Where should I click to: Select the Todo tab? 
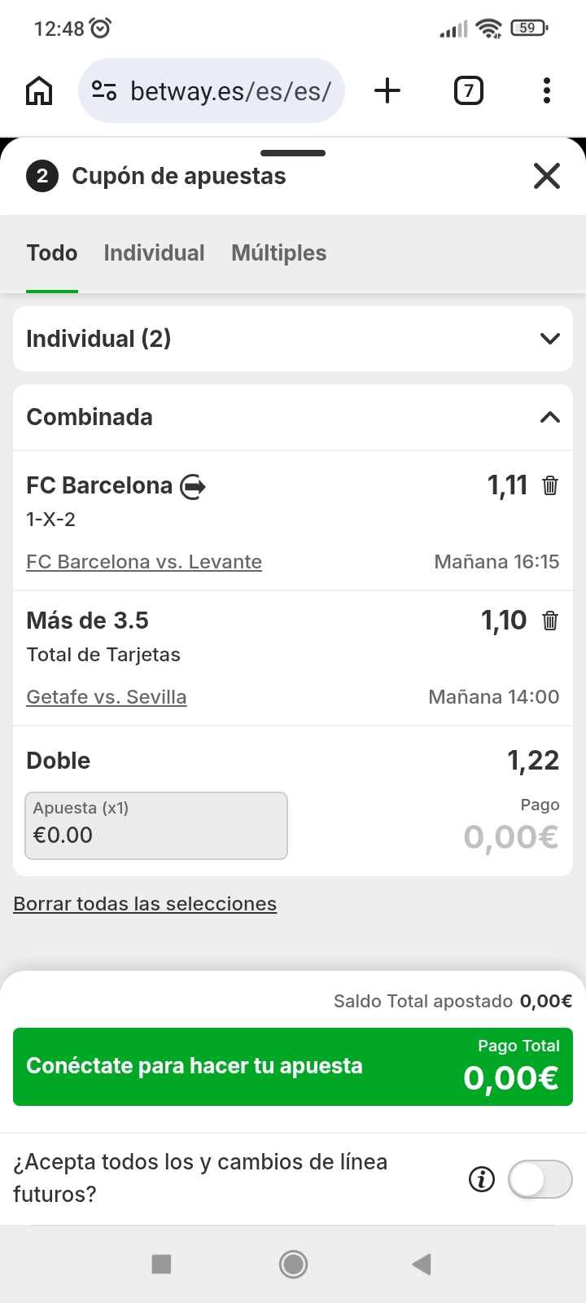pyautogui.click(x=52, y=253)
